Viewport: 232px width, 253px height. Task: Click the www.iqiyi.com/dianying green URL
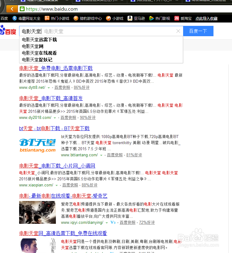tap(82, 223)
